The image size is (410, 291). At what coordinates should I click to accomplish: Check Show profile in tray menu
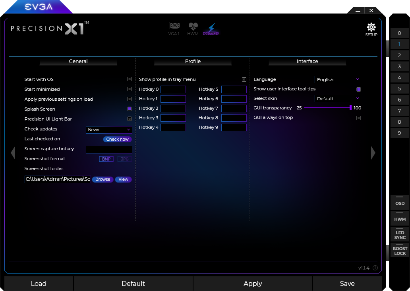tap(244, 79)
